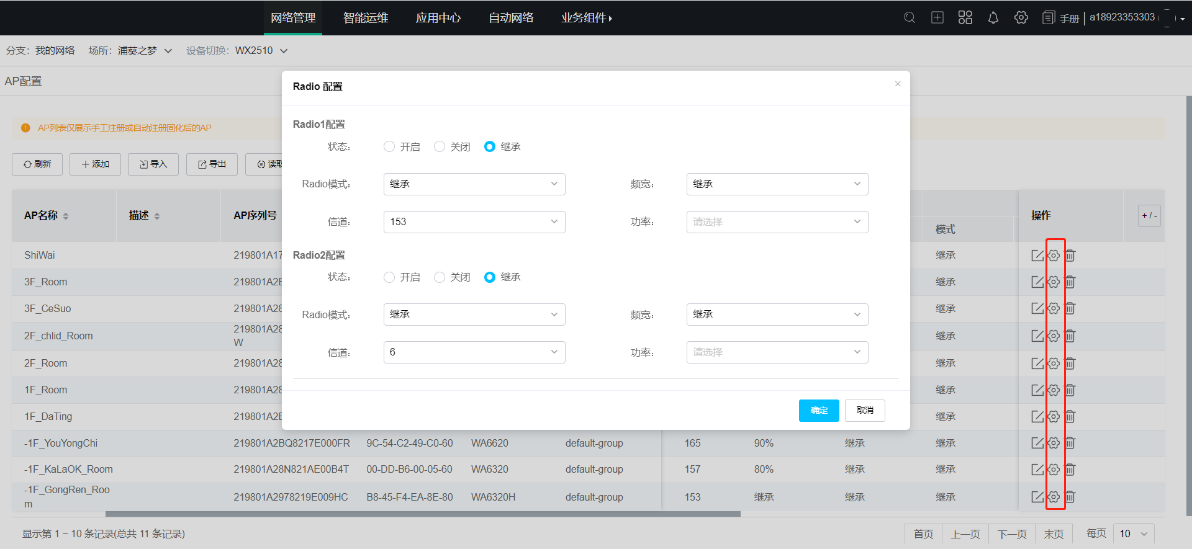
Task: Click the 取消 button in Radio dialog
Action: [864, 411]
